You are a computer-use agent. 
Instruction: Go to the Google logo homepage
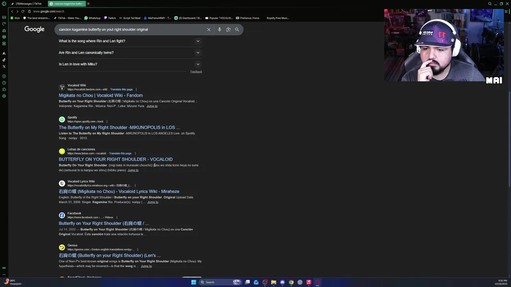click(x=34, y=29)
